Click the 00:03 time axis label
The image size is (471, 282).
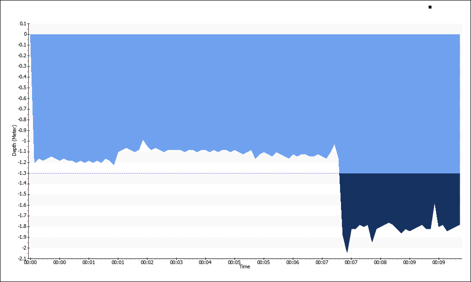point(176,263)
